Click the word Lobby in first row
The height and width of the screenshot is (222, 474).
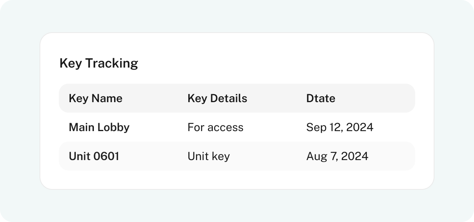click(x=114, y=127)
